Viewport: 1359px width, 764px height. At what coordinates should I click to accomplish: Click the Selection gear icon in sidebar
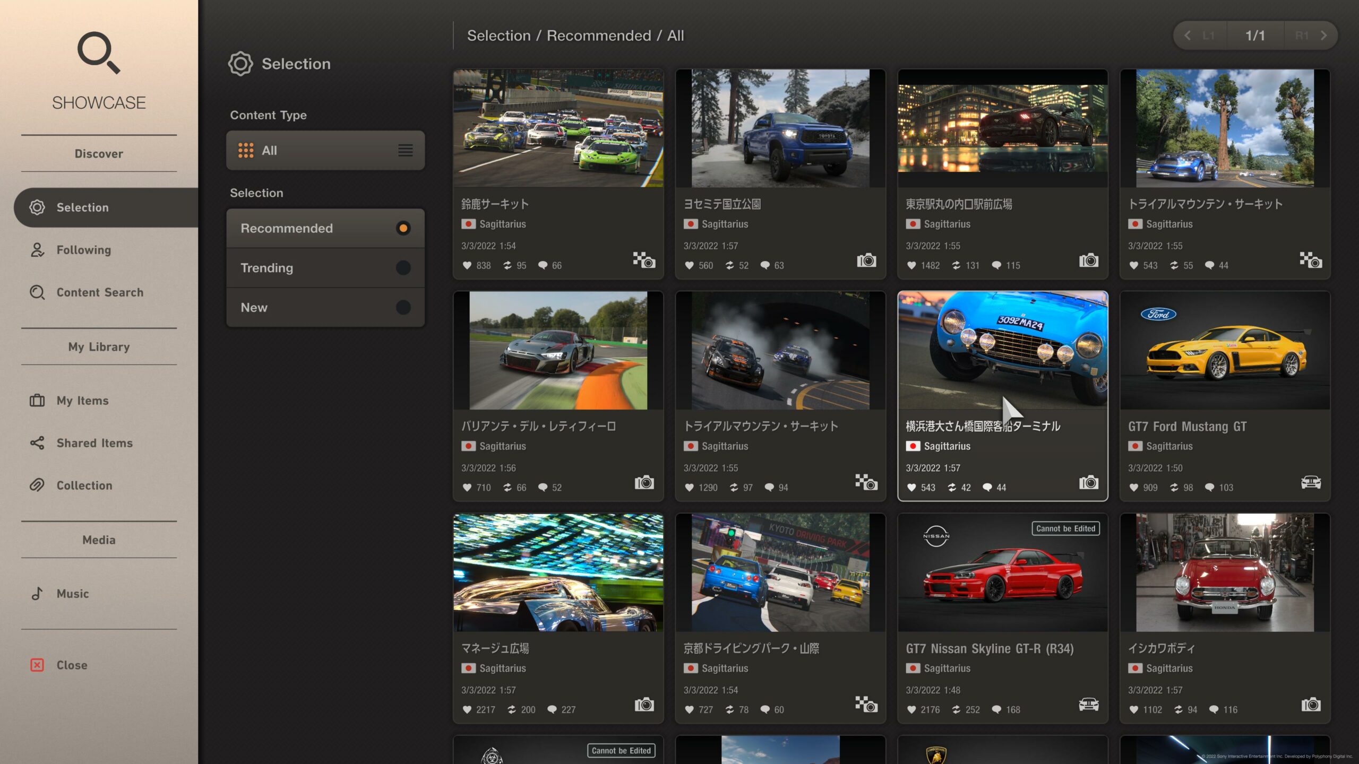pos(37,207)
